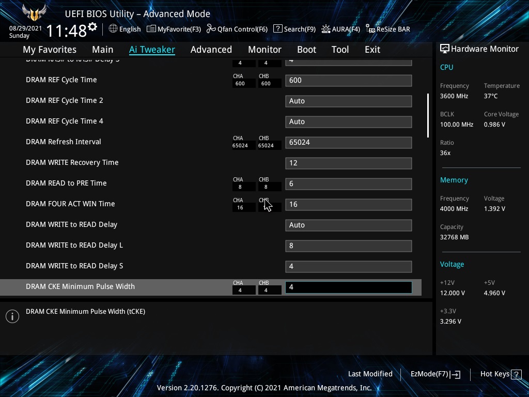
Task: Edit DRAM CKE Minimum Pulse Width field
Action: [349, 287]
